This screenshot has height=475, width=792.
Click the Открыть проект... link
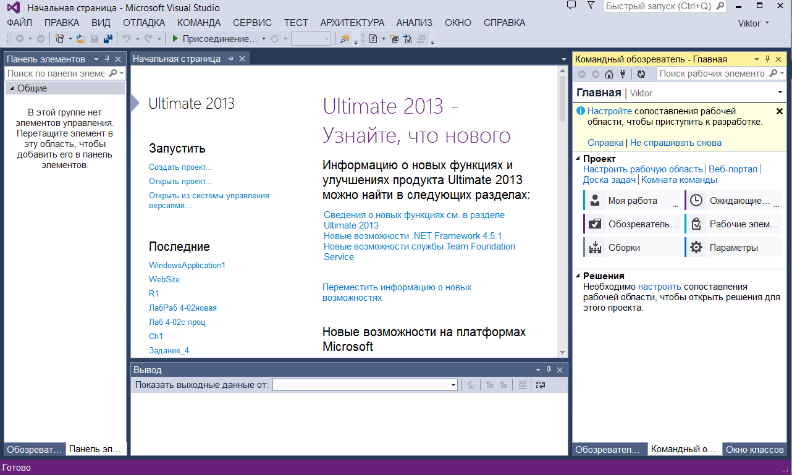[x=180, y=182]
